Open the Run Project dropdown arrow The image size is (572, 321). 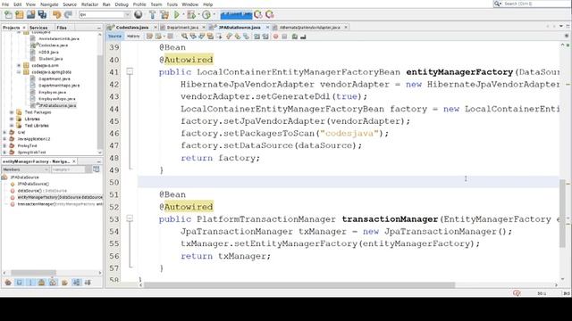(182, 14)
